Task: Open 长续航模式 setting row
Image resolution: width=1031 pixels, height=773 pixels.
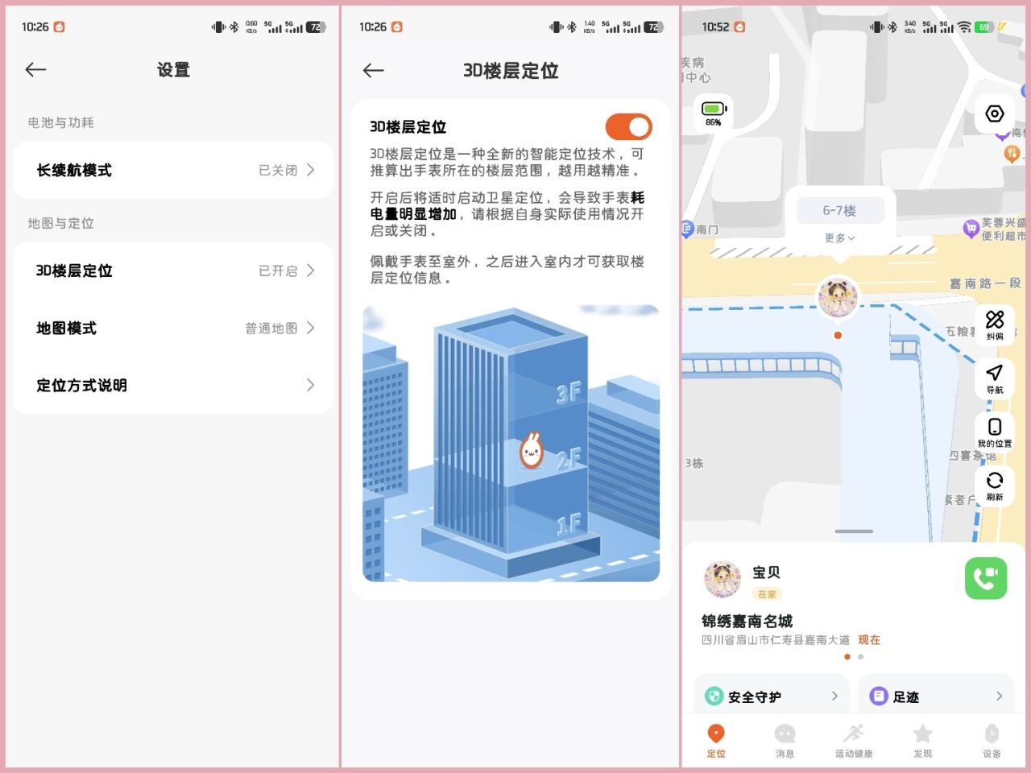Action: (173, 170)
